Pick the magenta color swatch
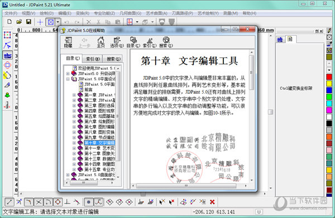335x218 pixels. [329, 110]
